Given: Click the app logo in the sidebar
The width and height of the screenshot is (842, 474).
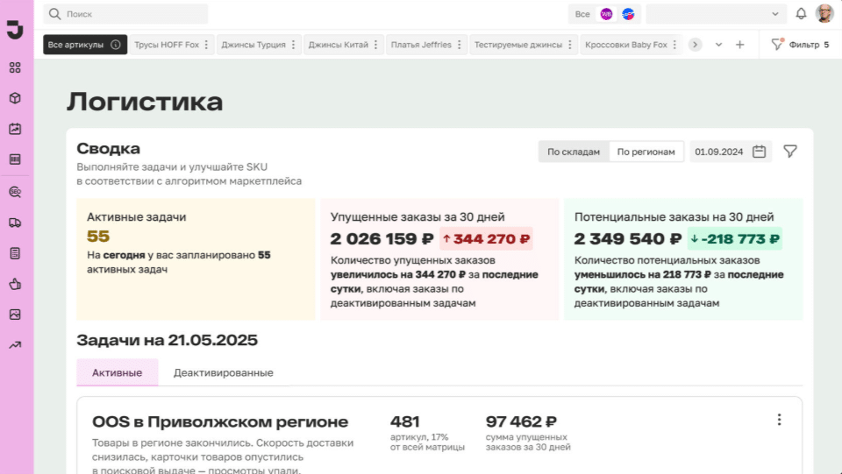Looking at the screenshot, I should [x=15, y=30].
